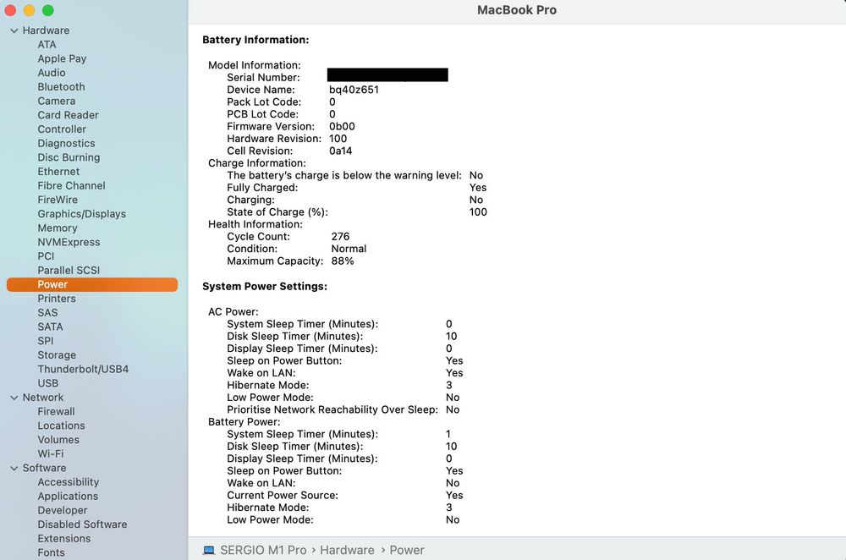The width and height of the screenshot is (846, 560).
Task: Select the Cell Revision value 0a14
Action: 340,151
